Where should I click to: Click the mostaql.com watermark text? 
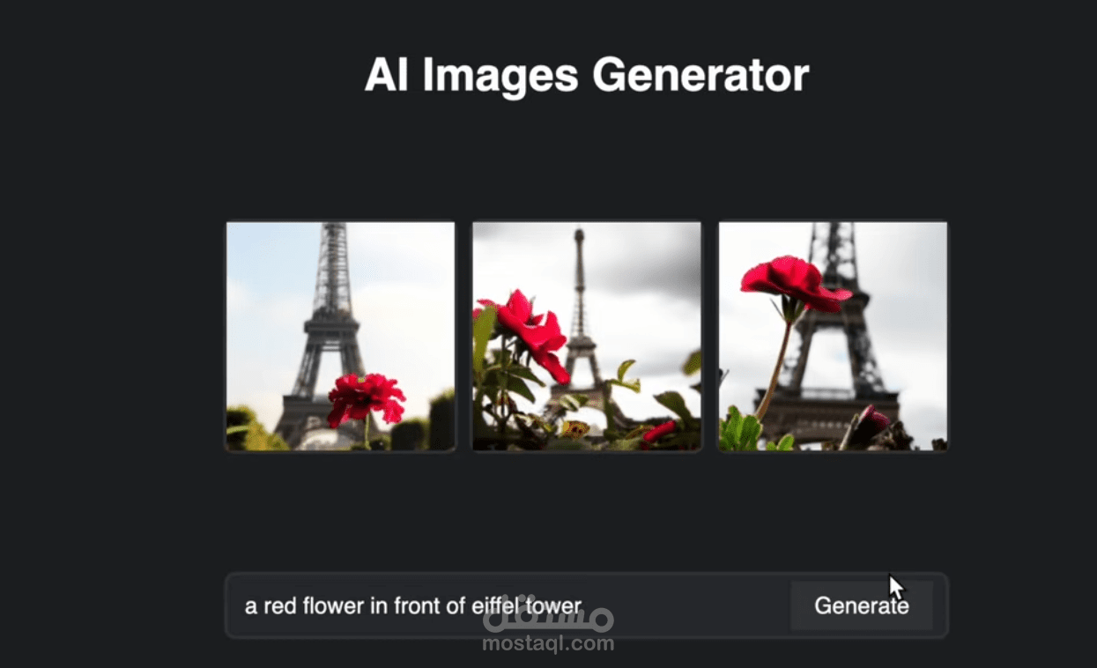(x=548, y=643)
